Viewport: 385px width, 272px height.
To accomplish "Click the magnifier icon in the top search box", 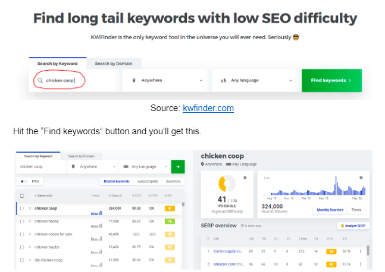I will point(40,80).
